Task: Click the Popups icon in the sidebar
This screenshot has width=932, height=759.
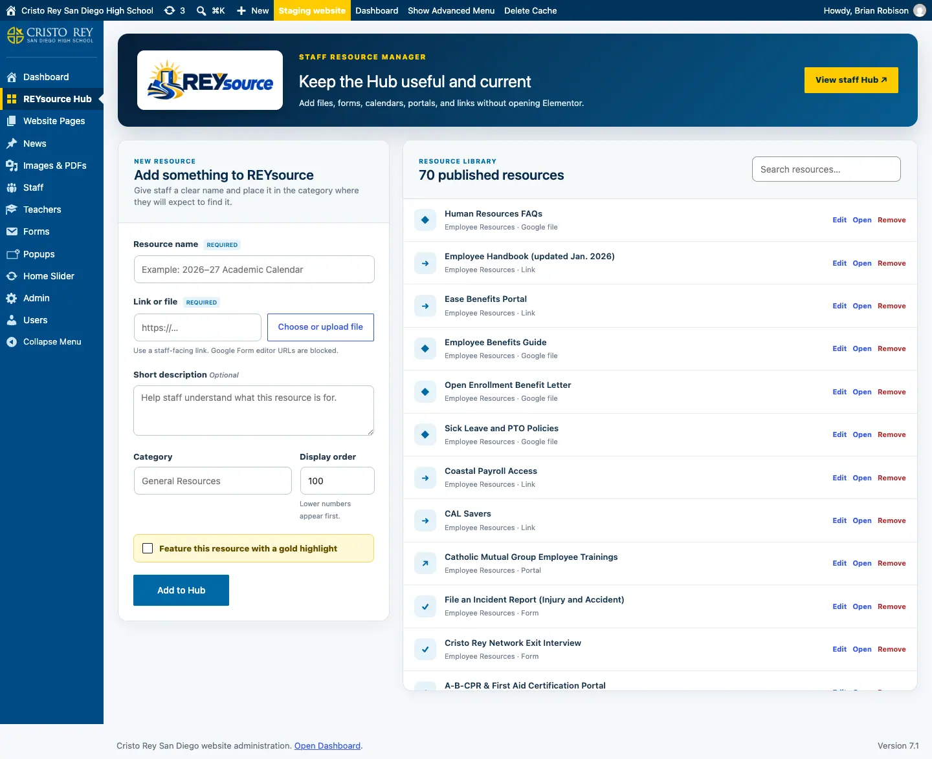Action: 12,254
